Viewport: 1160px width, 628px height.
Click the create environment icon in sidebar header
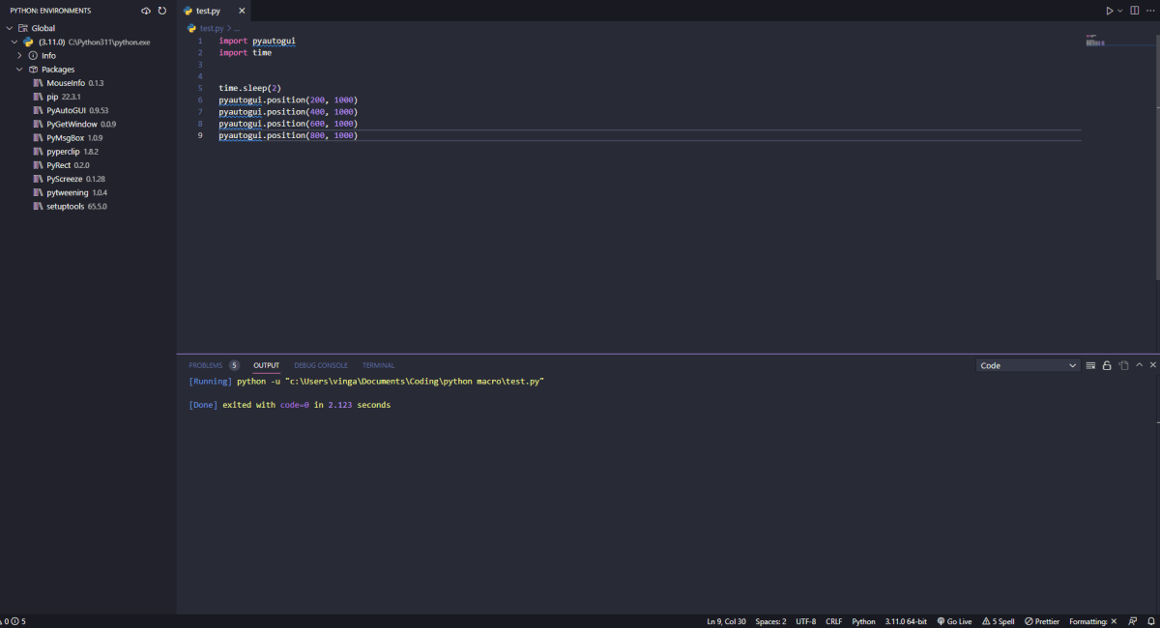(x=146, y=11)
